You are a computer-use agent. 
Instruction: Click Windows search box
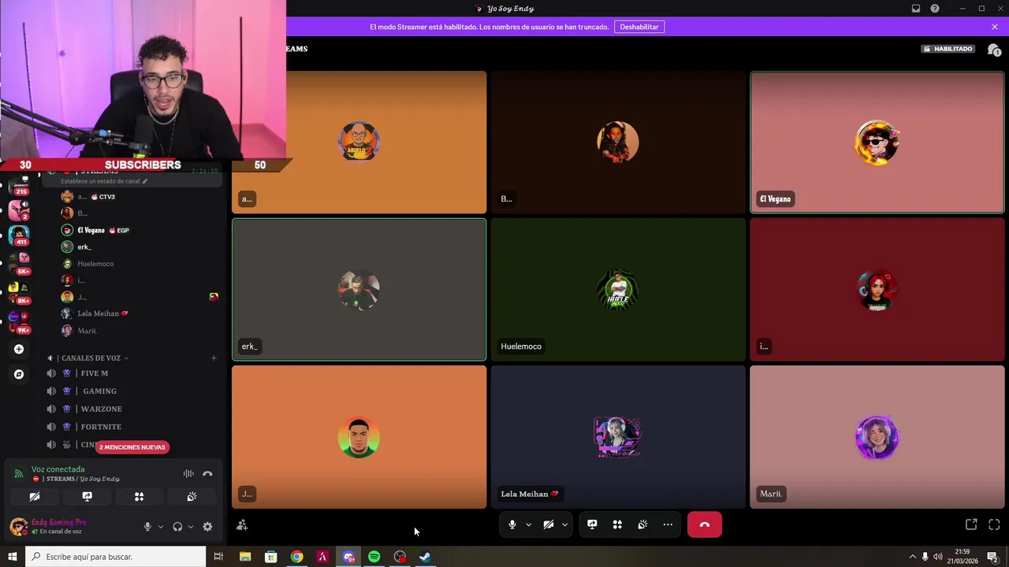pos(116,557)
